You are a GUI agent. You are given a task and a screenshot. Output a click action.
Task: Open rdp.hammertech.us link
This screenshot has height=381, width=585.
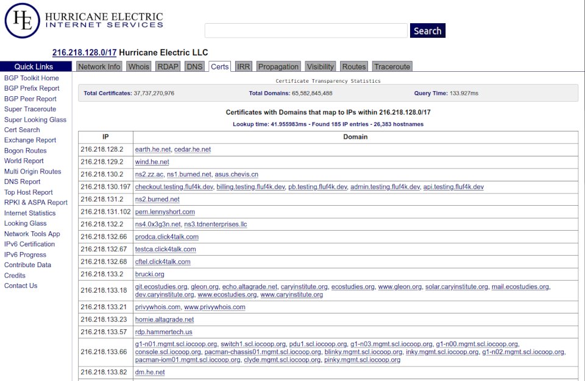point(164,332)
